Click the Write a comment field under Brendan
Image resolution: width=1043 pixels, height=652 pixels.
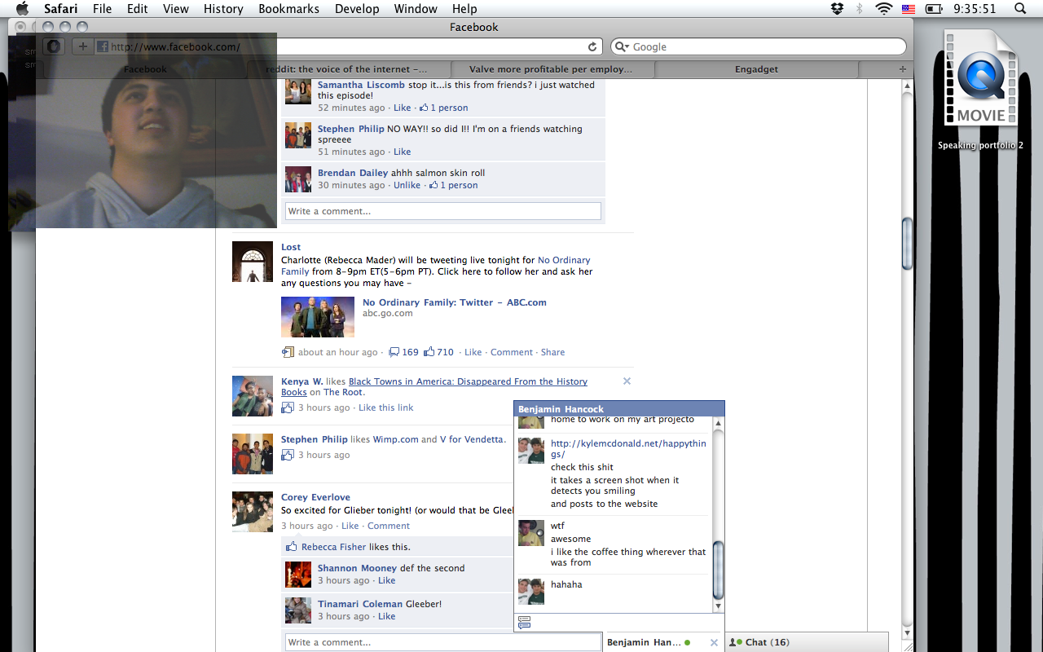(442, 211)
